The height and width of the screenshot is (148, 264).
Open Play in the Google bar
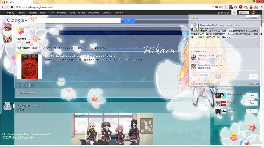pos(51,13)
